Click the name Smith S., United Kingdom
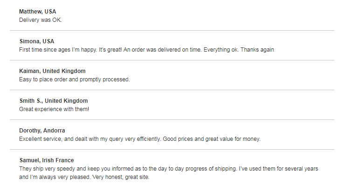Screen dimensions: 343x185 click(x=54, y=101)
